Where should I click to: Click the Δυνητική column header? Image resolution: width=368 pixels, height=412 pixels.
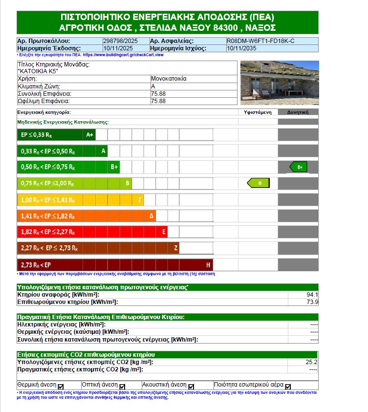pyautogui.click(x=298, y=112)
